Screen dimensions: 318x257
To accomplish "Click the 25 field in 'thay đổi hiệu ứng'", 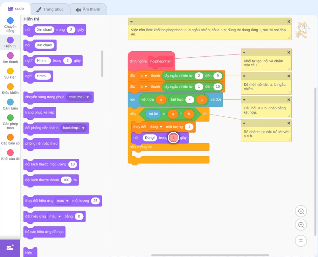I will coord(95,201).
